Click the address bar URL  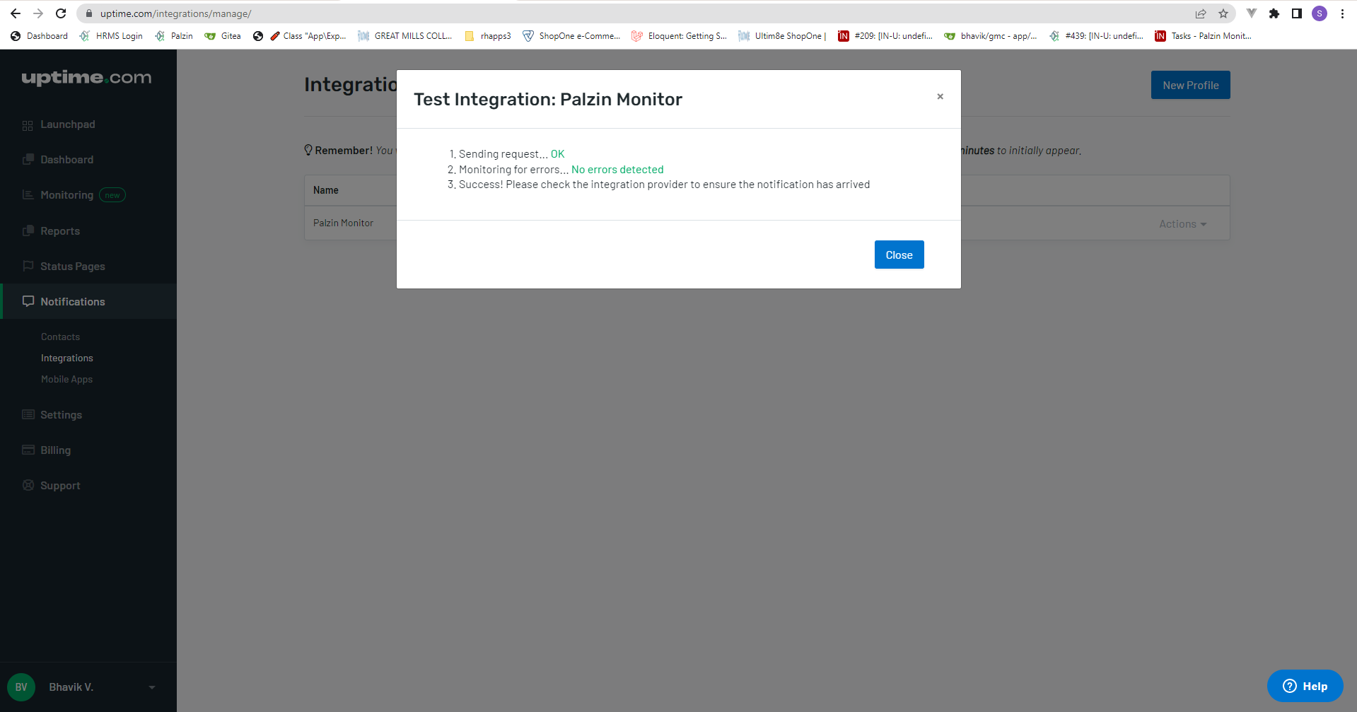[175, 13]
